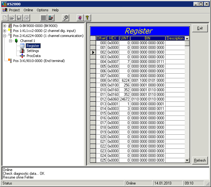Image resolution: width=211 pixels, height=187 pixels.
Task: Click the Open folder toolbar icon
Action: click(12, 18)
